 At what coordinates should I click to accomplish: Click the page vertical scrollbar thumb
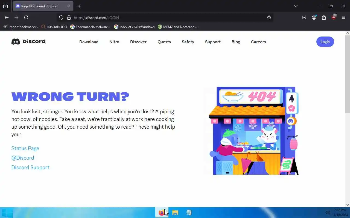(x=348, y=74)
